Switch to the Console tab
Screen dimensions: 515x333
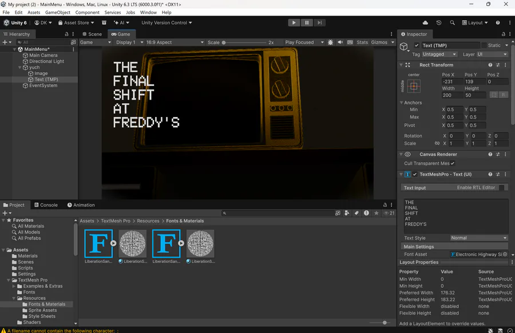46,205
